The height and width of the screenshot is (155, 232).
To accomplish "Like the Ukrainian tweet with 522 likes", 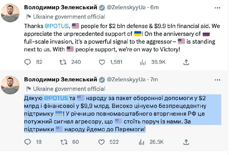I will (101, 142).
